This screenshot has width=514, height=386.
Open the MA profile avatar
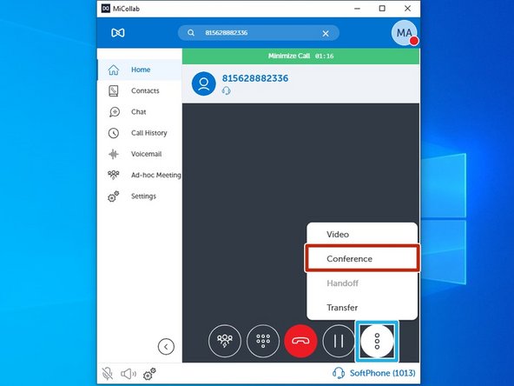tap(405, 32)
